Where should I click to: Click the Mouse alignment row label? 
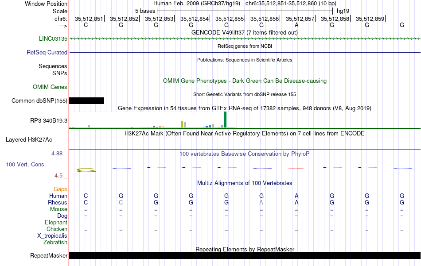(59, 209)
